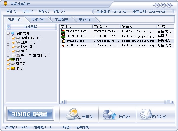The image size is (178, 131).
Task: Click the round dot icon beside 查杀目标
Action: [x=8, y=27]
